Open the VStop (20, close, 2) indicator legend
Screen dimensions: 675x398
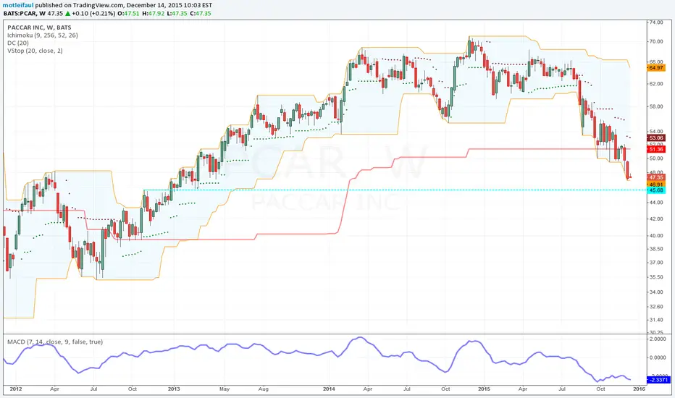(x=35, y=51)
